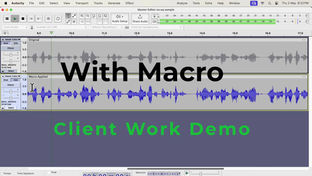The image size is (312, 176).
Task: Mute the Macro Applied track
Action: pos(6,80)
